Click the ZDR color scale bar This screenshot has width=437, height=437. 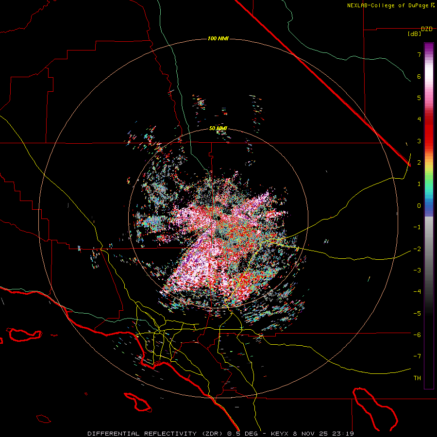(x=429, y=216)
